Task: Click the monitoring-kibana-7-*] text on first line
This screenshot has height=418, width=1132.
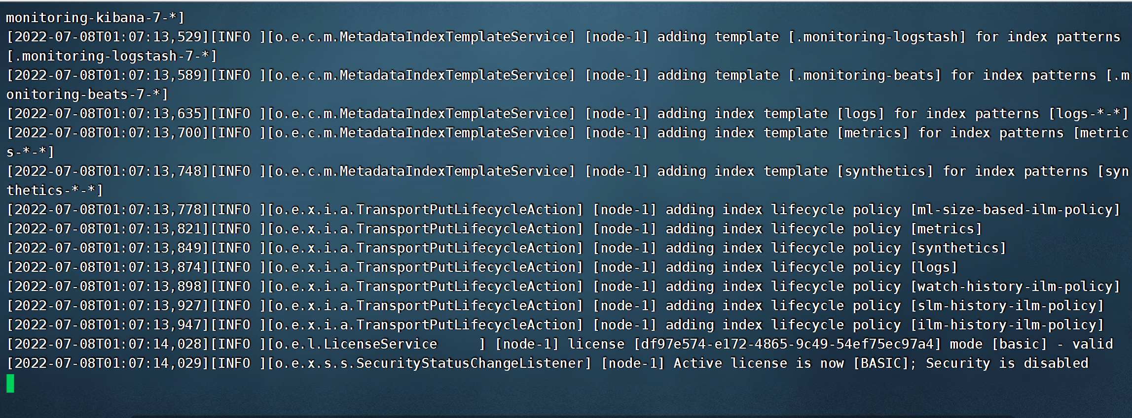Action: pyautogui.click(x=95, y=18)
